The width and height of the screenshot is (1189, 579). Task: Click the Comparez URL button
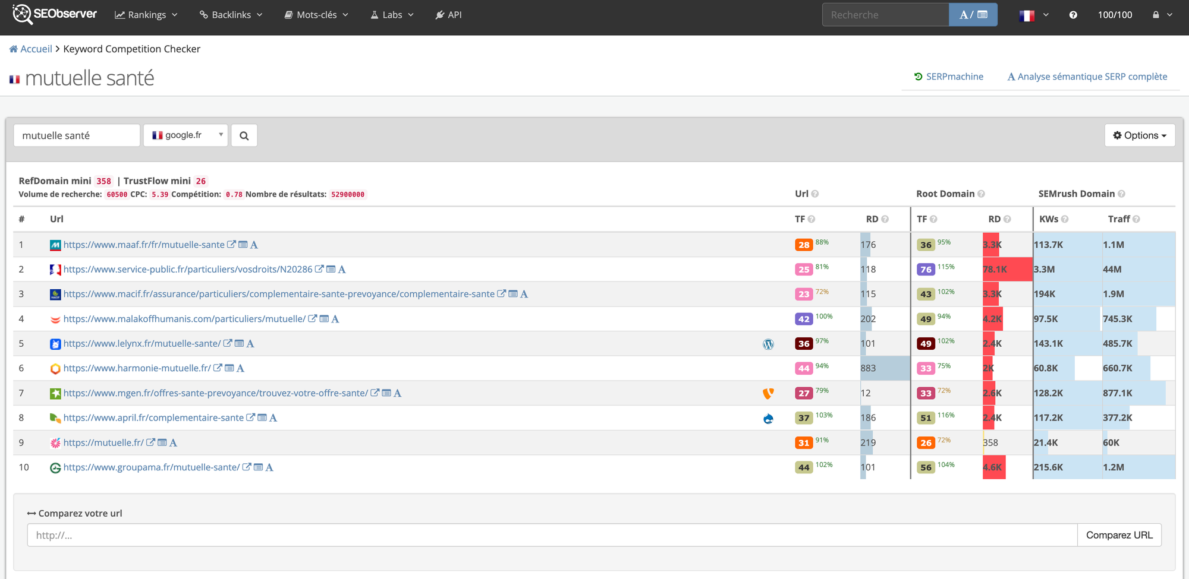1119,535
